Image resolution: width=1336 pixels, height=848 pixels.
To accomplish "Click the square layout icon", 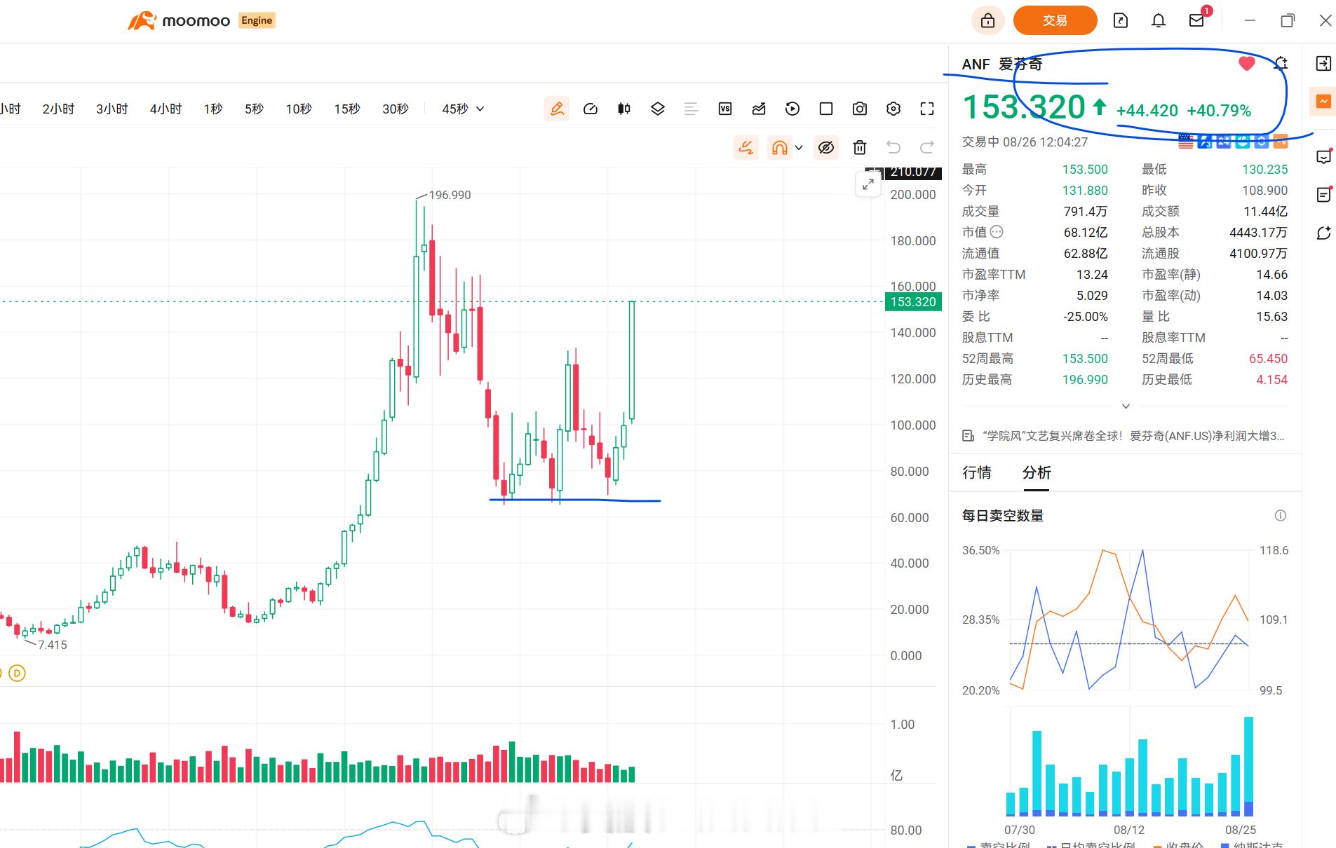I will pos(826,109).
